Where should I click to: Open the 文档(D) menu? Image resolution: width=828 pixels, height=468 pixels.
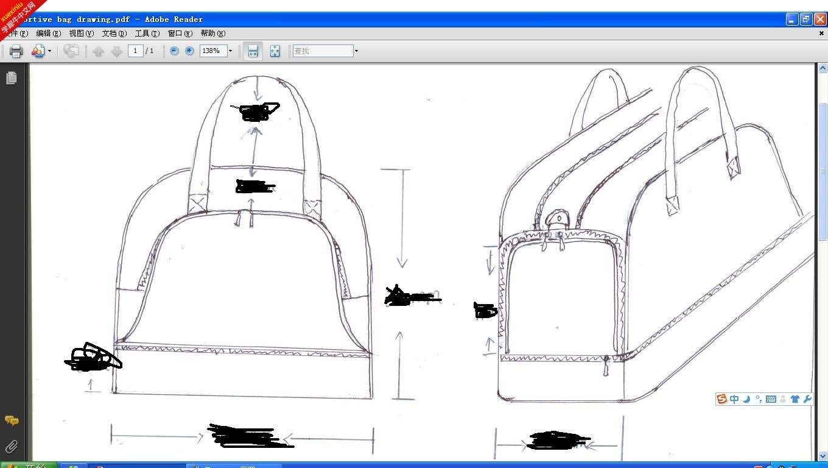[114, 34]
